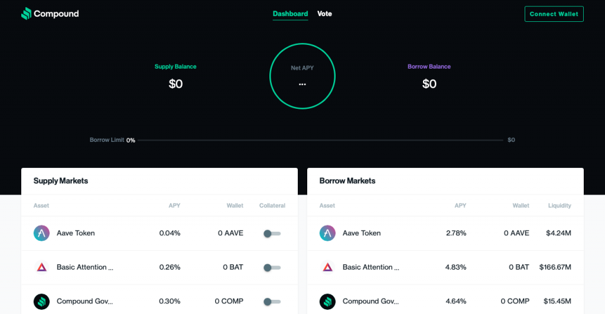Click the Compound brand name
The image size is (605, 314).
(56, 14)
